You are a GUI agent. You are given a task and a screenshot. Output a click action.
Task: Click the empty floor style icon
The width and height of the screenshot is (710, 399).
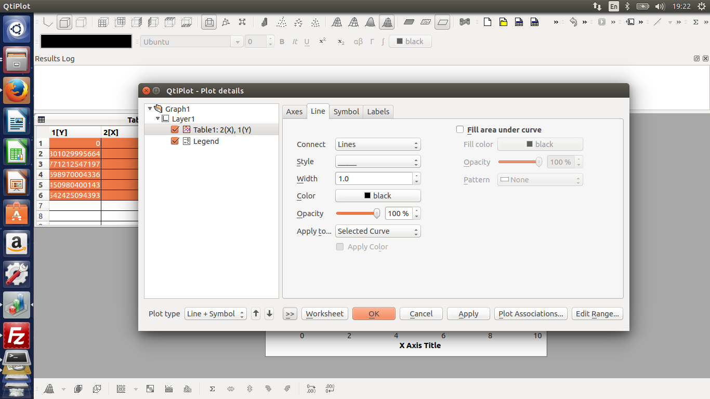click(442, 22)
